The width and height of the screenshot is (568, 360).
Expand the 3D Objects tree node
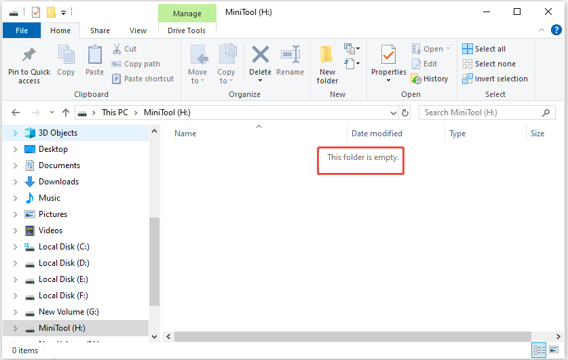click(x=15, y=133)
